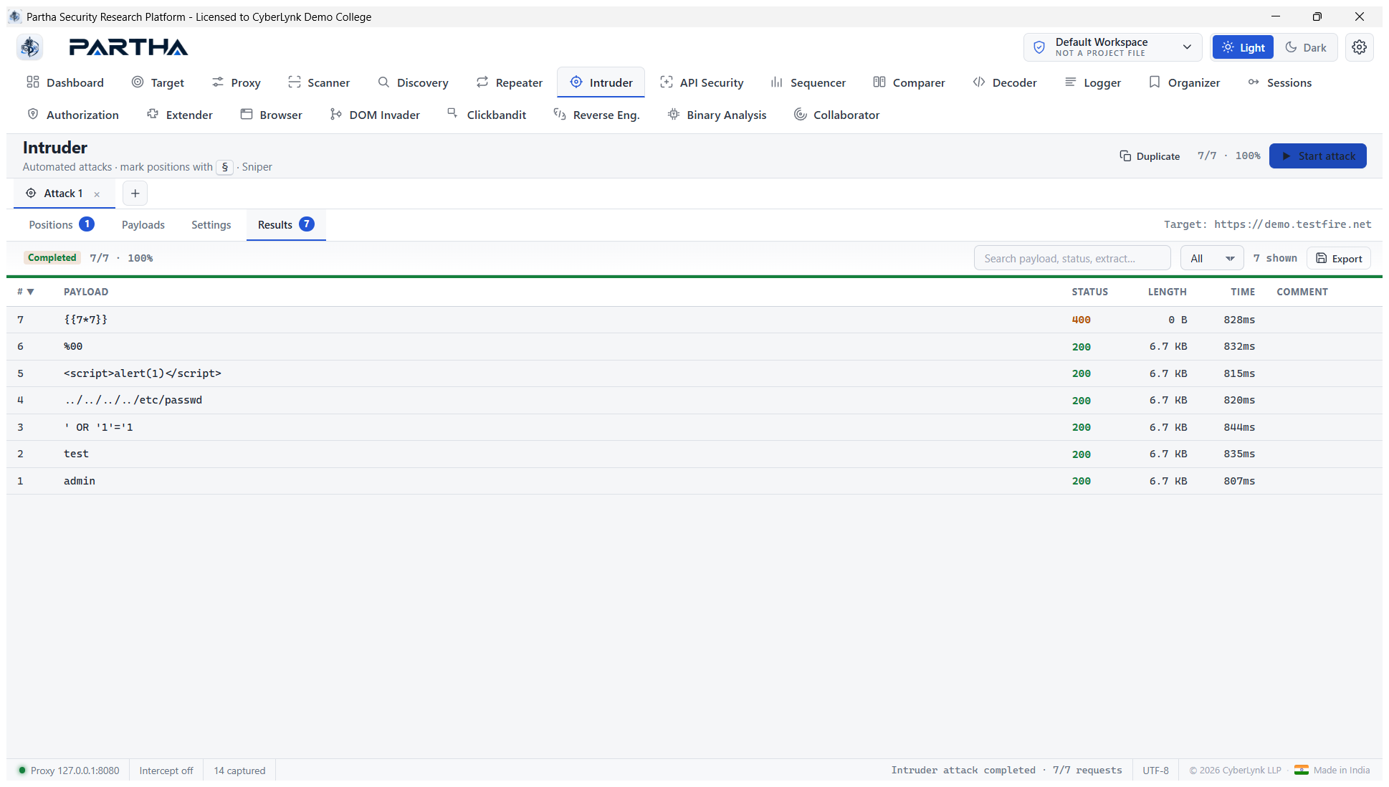Open the Authorization module

pyautogui.click(x=73, y=115)
